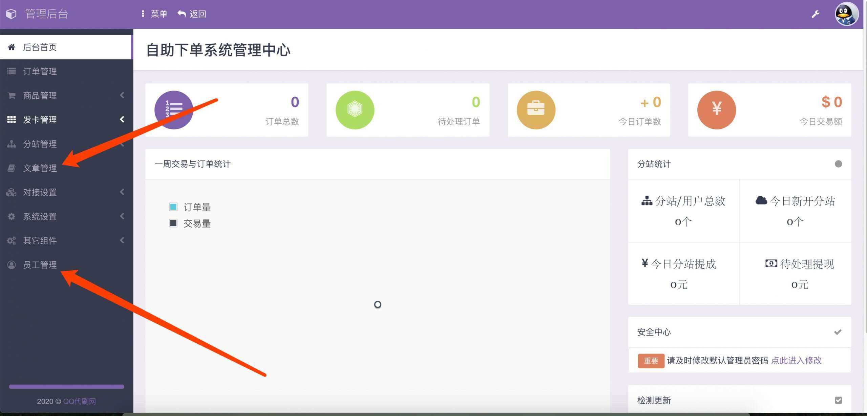The width and height of the screenshot is (867, 416).
Task: Click the gray dot on the 分站统计 panel
Action: (839, 164)
